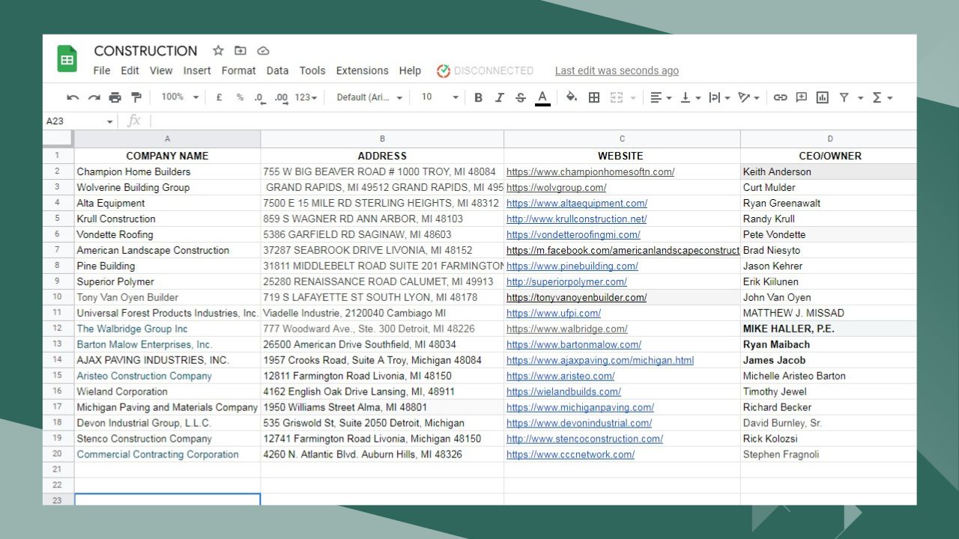Open the Champion Home Builders website link

tap(590, 171)
